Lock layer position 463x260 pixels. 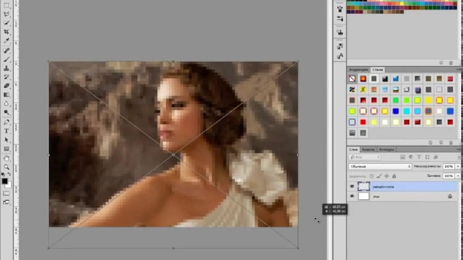point(386,176)
